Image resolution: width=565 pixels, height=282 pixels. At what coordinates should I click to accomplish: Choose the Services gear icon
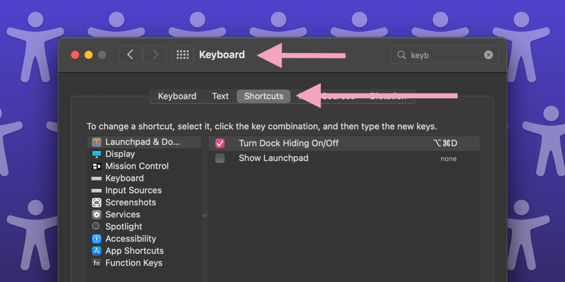(x=97, y=215)
